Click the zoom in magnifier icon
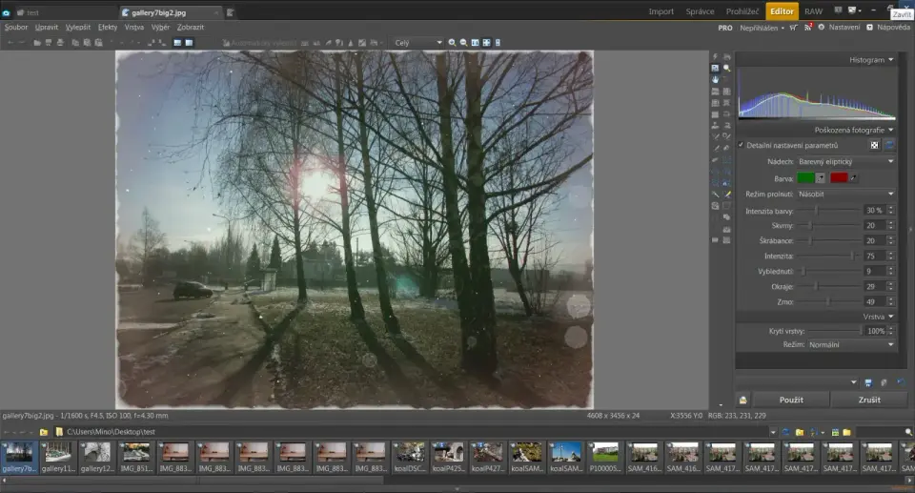 pos(453,43)
